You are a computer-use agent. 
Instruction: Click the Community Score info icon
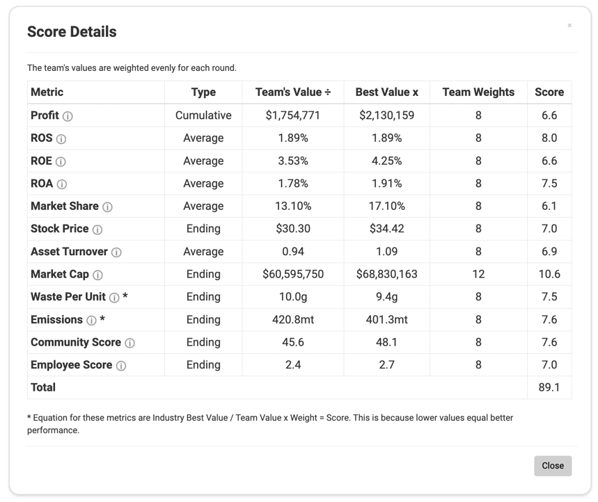pos(129,343)
